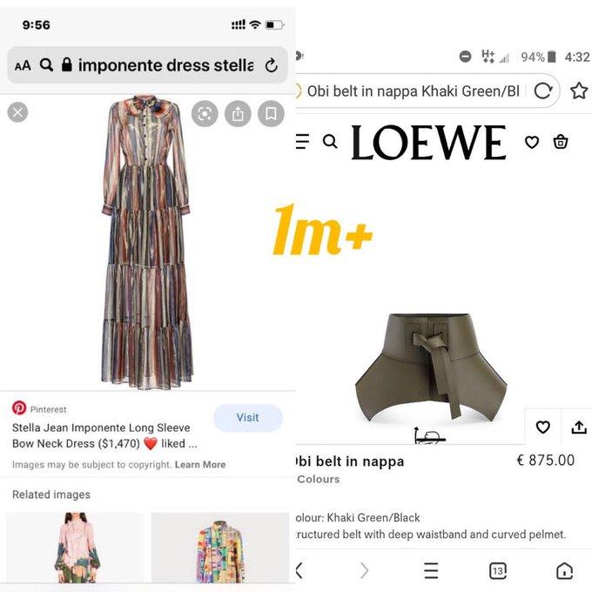The image size is (592, 592).
Task: Open the Learn More copyright link
Action: (x=200, y=464)
